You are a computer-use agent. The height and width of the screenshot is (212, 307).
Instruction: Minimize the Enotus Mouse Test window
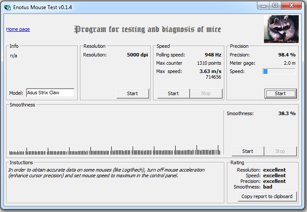coord(264,6)
